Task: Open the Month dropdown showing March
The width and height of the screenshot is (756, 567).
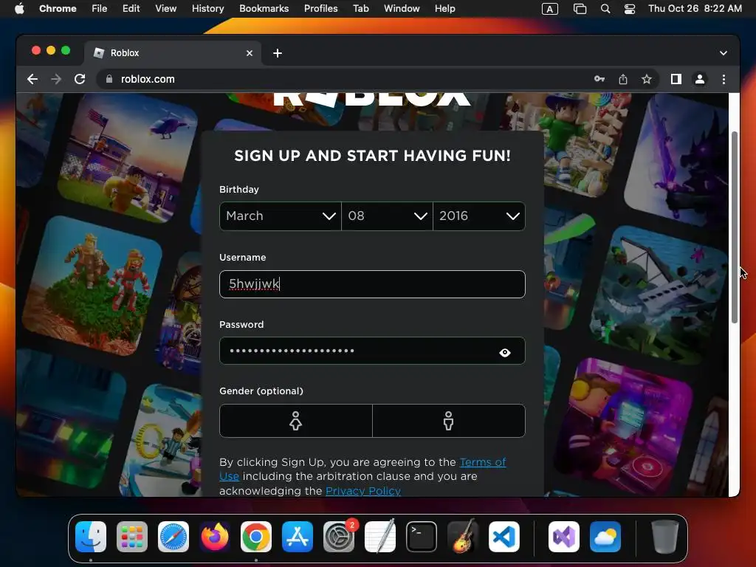Action: (280, 216)
